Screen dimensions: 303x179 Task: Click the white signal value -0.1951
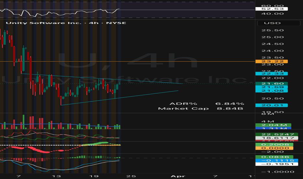[277, 164]
